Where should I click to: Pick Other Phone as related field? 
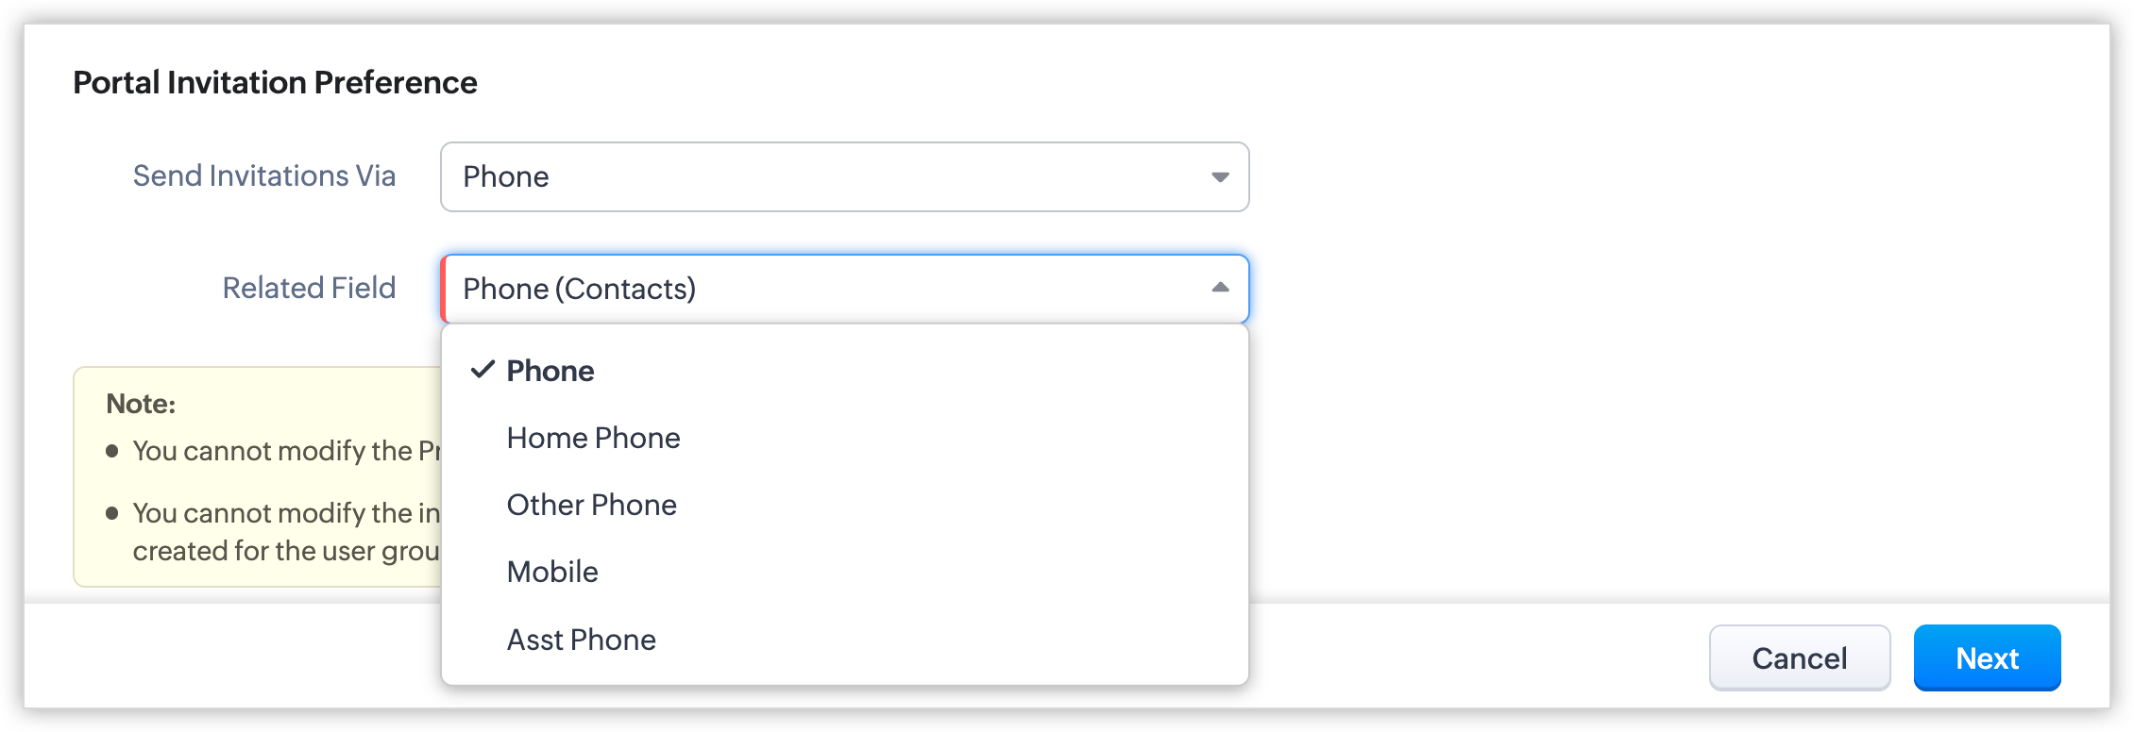coord(591,505)
